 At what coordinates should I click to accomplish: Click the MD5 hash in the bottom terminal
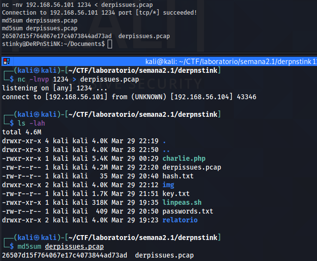pyautogui.click(x=65, y=255)
